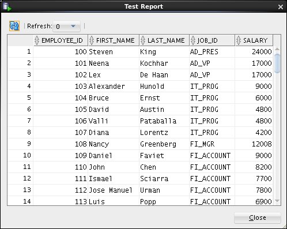Click last name cell King

pyautogui.click(x=164, y=52)
